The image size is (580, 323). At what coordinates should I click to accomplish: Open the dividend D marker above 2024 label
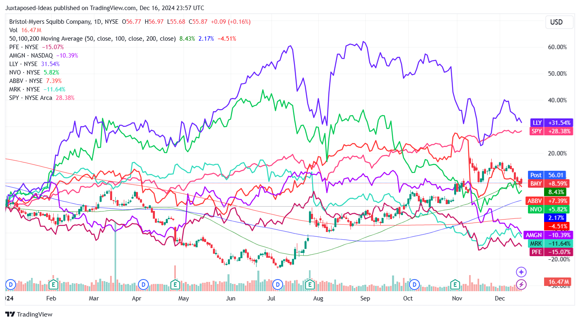(x=11, y=284)
